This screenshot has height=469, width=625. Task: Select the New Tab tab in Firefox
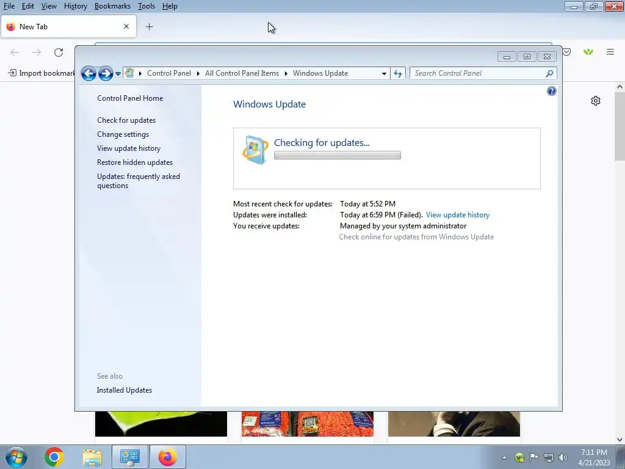click(68, 27)
